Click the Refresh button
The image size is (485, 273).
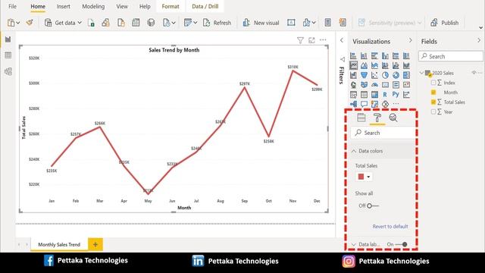(217, 23)
